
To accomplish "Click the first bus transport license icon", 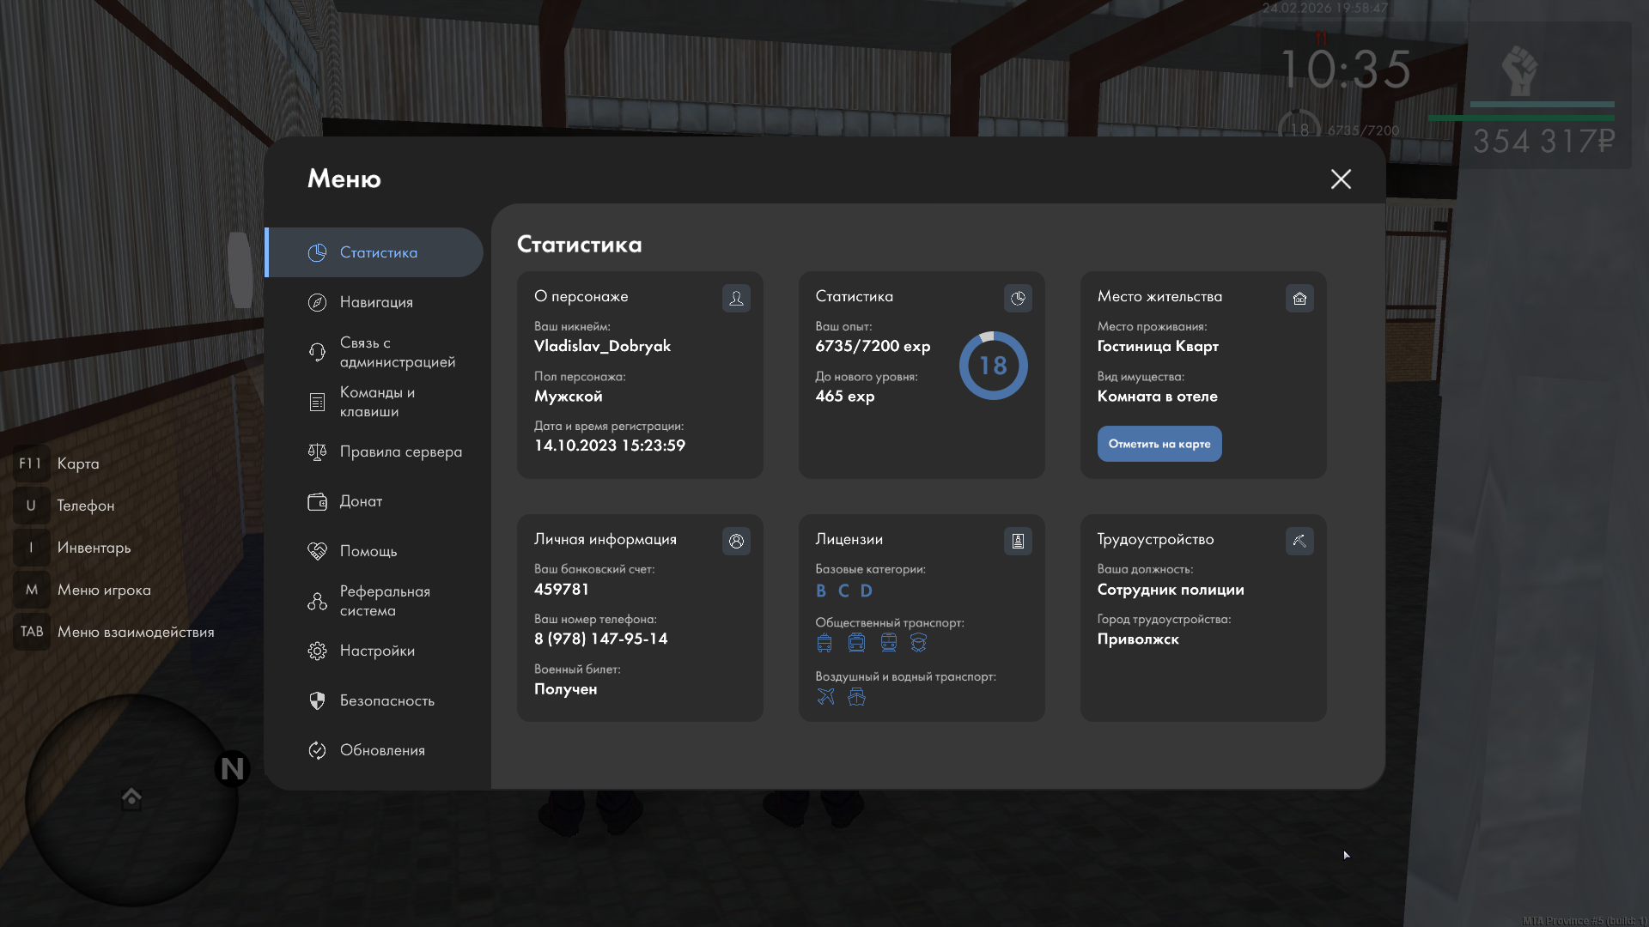I will click(x=824, y=642).
